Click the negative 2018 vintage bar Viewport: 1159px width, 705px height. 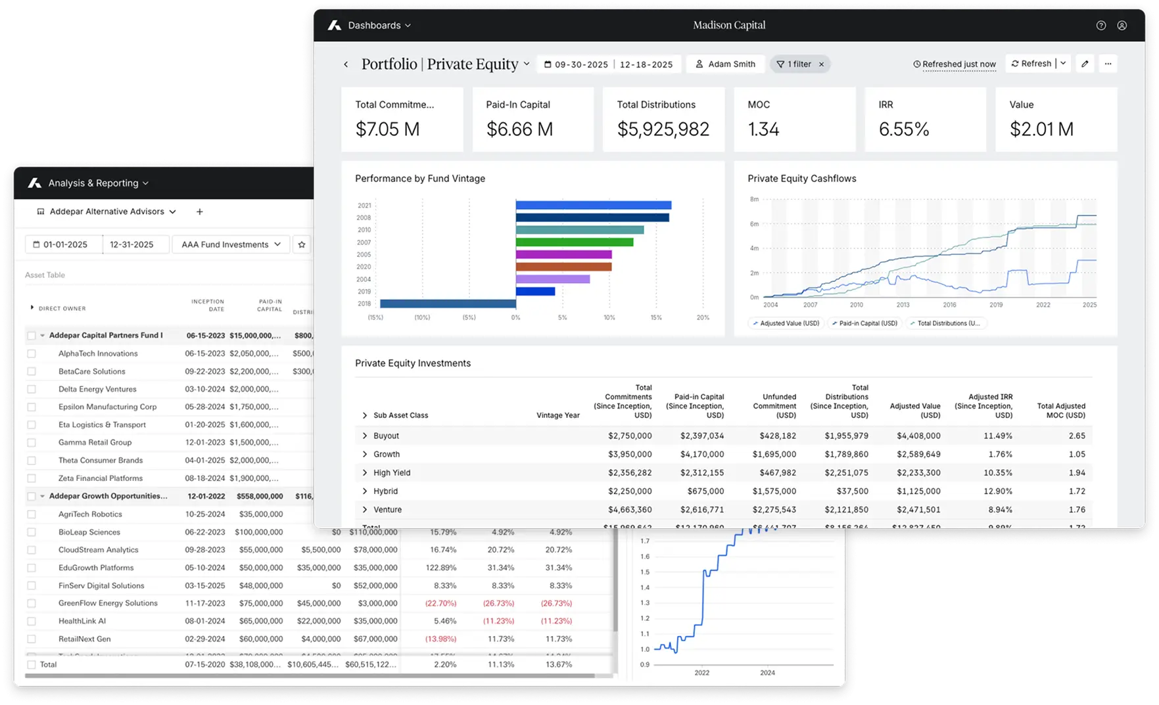pos(448,304)
